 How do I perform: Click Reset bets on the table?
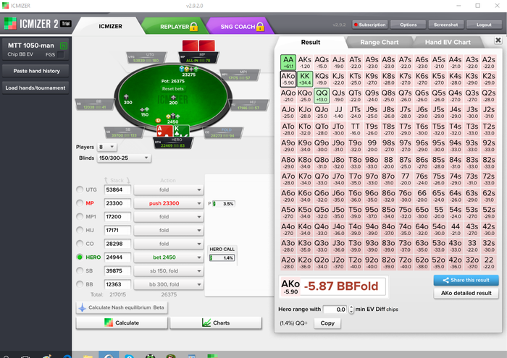(x=172, y=89)
